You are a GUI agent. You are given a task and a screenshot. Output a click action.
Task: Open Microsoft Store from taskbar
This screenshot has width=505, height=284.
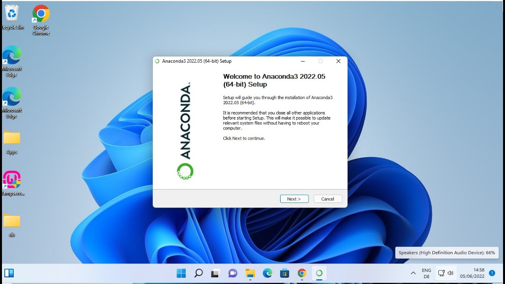pyautogui.click(x=284, y=273)
